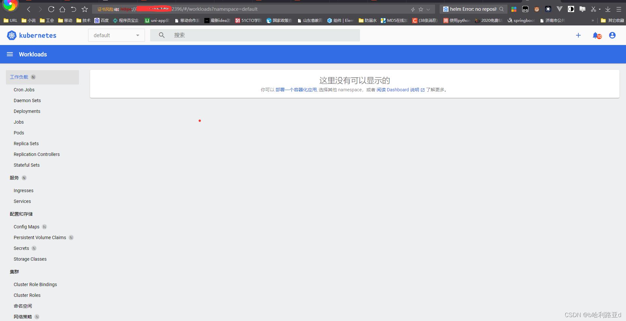Viewport: 626px width, 321px height.
Task: Reload the page with refresh icon
Action: (x=51, y=9)
